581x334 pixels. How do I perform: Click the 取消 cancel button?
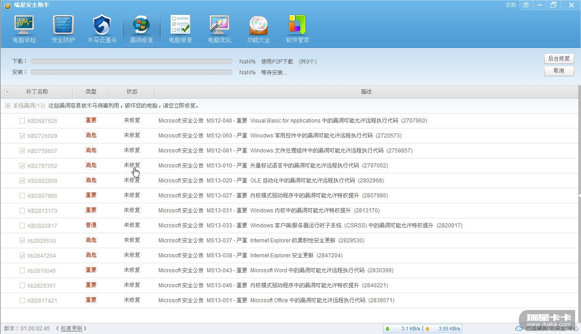click(559, 71)
